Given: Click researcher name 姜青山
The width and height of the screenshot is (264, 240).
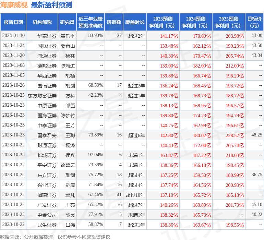Looking at the screenshot, I should [x=68, y=46].
